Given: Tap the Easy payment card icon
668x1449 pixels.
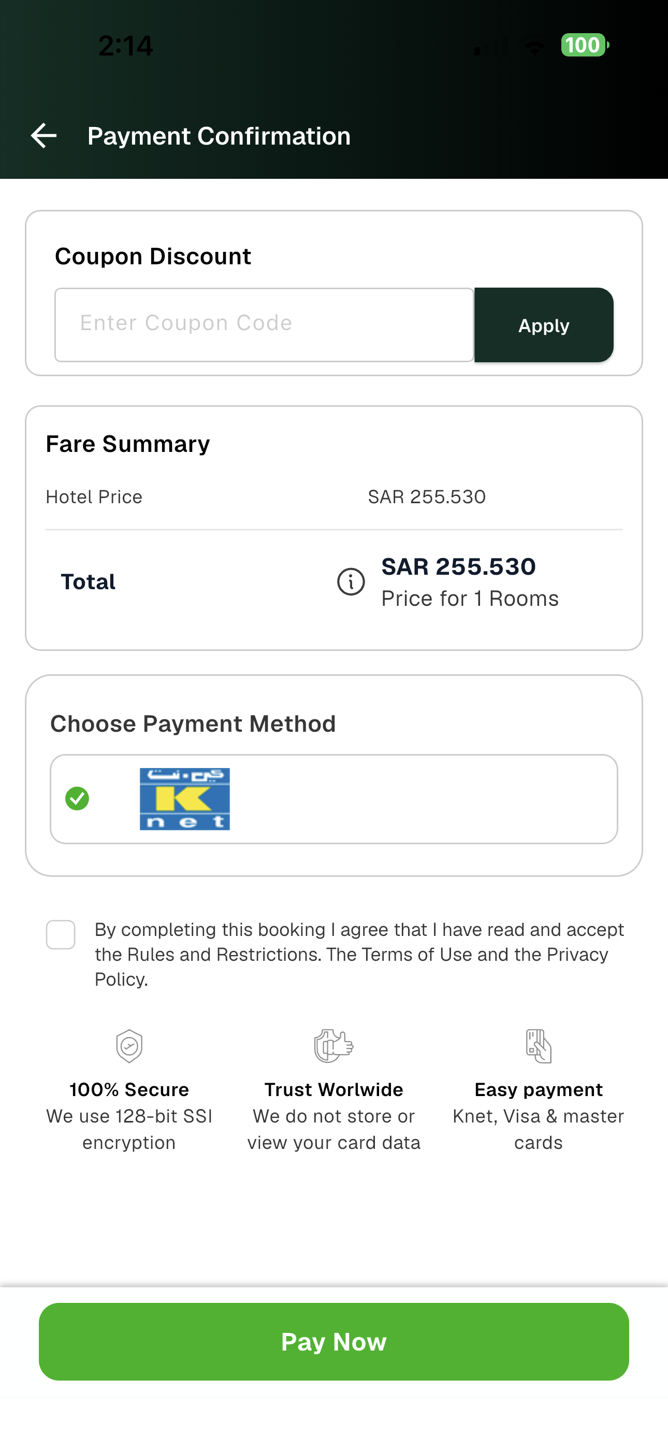Looking at the screenshot, I should [538, 1046].
